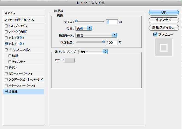Uncheck the 光彩 (内側) checkbox
This screenshot has width=182, height=129.
tap(6, 44)
